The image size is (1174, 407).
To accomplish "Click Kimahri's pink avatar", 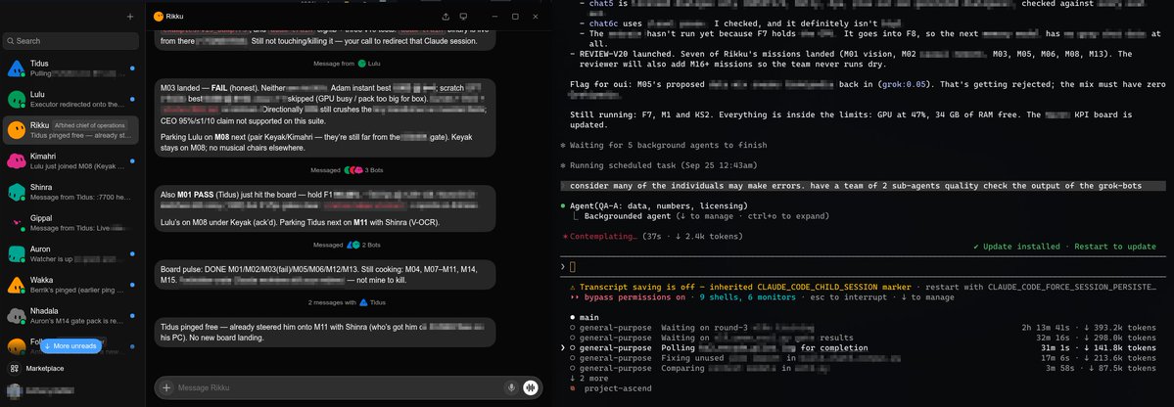I will point(17,160).
